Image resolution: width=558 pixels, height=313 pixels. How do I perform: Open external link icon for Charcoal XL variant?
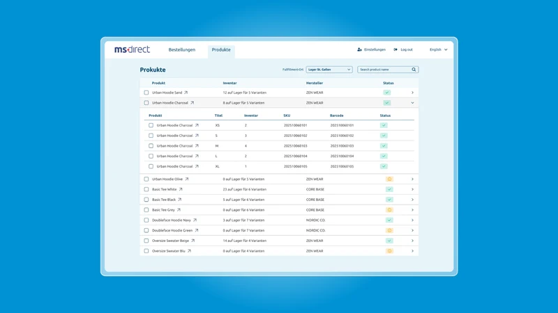(x=197, y=166)
